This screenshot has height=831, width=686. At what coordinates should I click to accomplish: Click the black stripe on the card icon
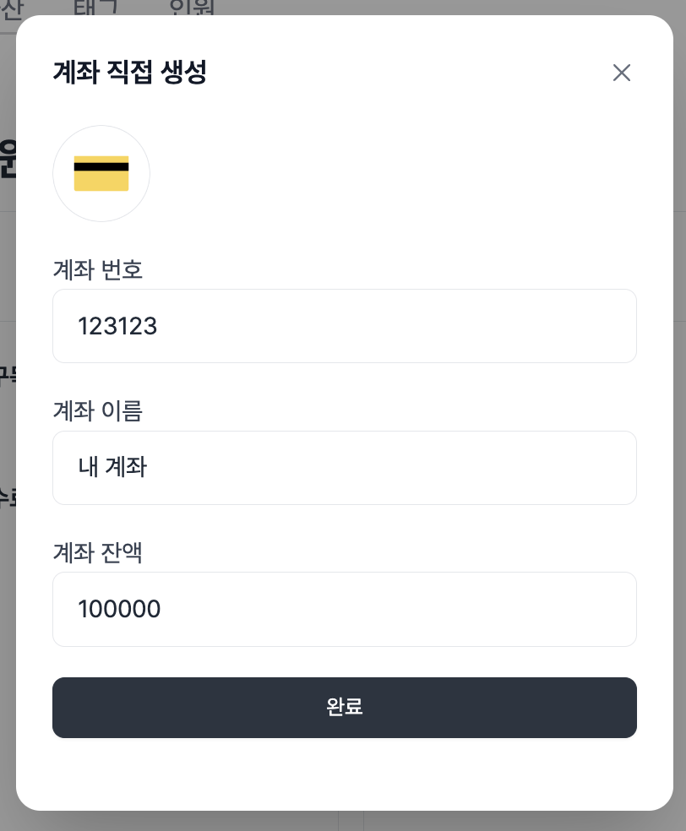[101, 166]
